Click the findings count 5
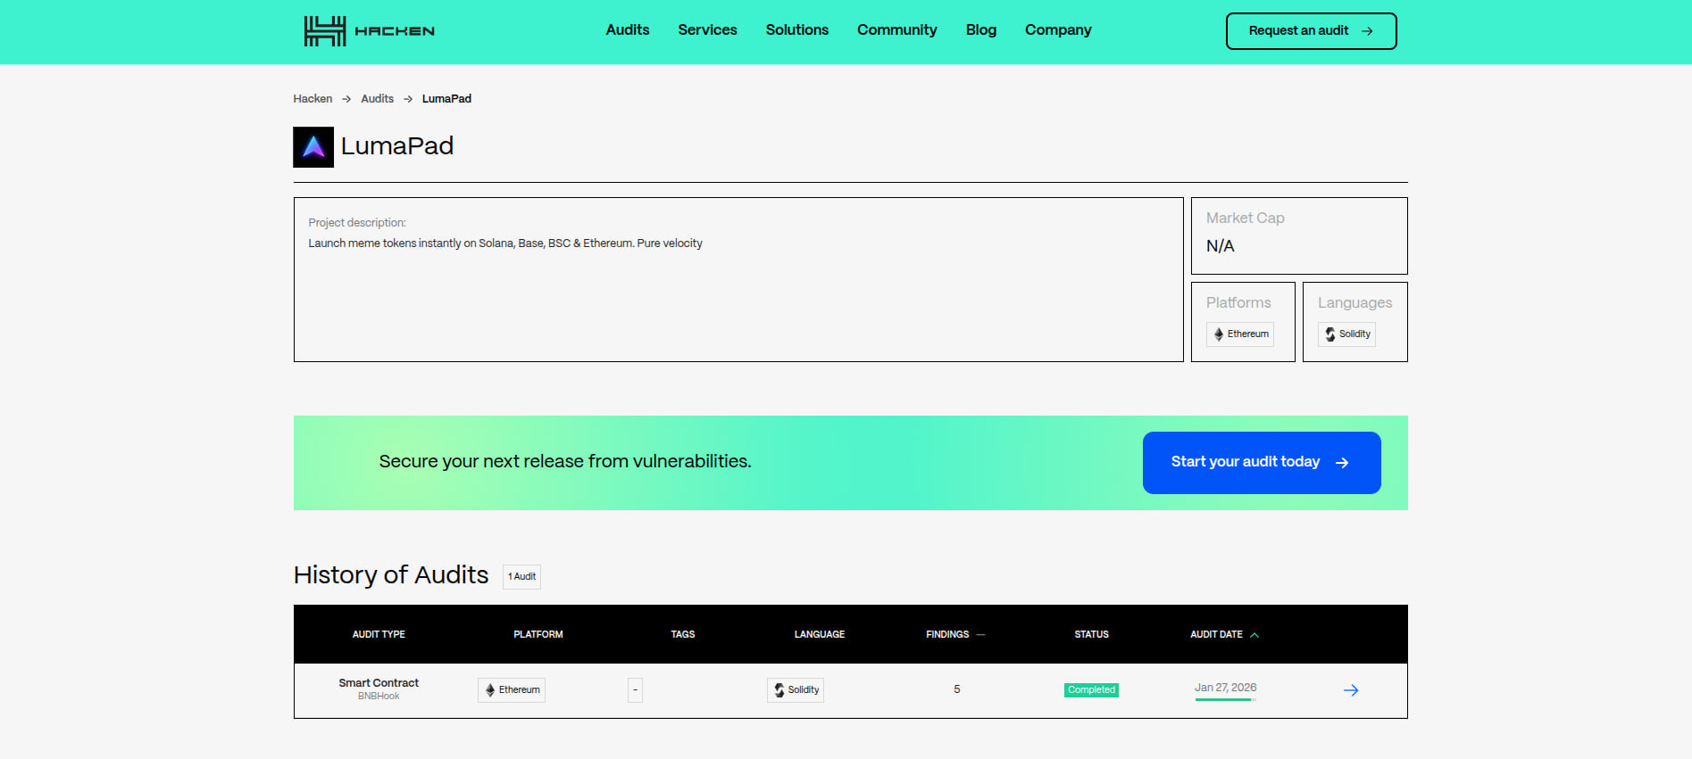The image size is (1692, 759). [957, 689]
